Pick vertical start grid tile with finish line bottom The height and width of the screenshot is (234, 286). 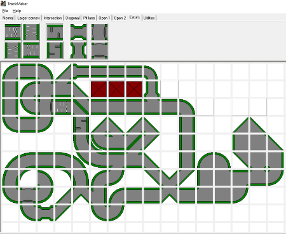click(31, 32)
